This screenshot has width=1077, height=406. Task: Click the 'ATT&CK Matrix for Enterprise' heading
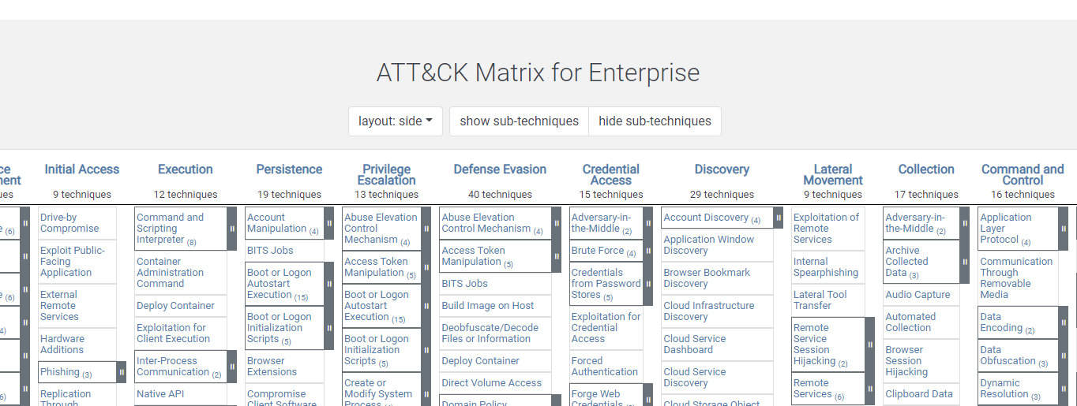coord(538,73)
